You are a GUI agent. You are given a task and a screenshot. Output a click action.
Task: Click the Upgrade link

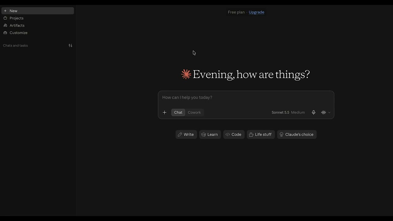pos(256,12)
